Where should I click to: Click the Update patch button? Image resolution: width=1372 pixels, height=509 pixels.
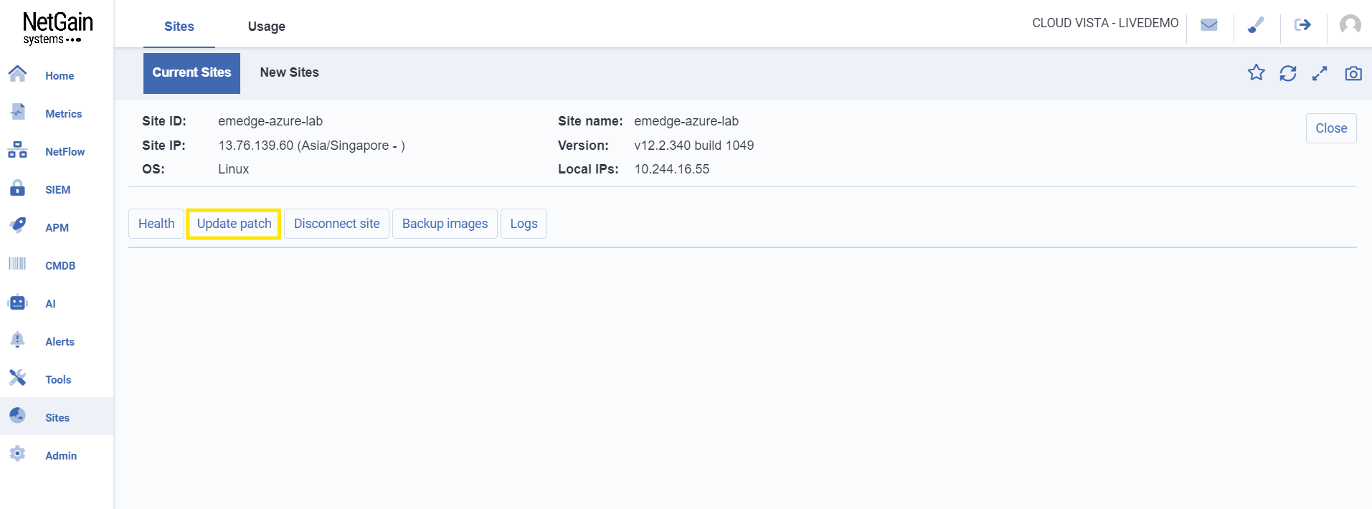click(234, 224)
